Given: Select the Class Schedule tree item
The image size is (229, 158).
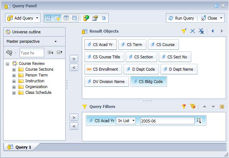Looking at the screenshot, I should tap(38, 92).
